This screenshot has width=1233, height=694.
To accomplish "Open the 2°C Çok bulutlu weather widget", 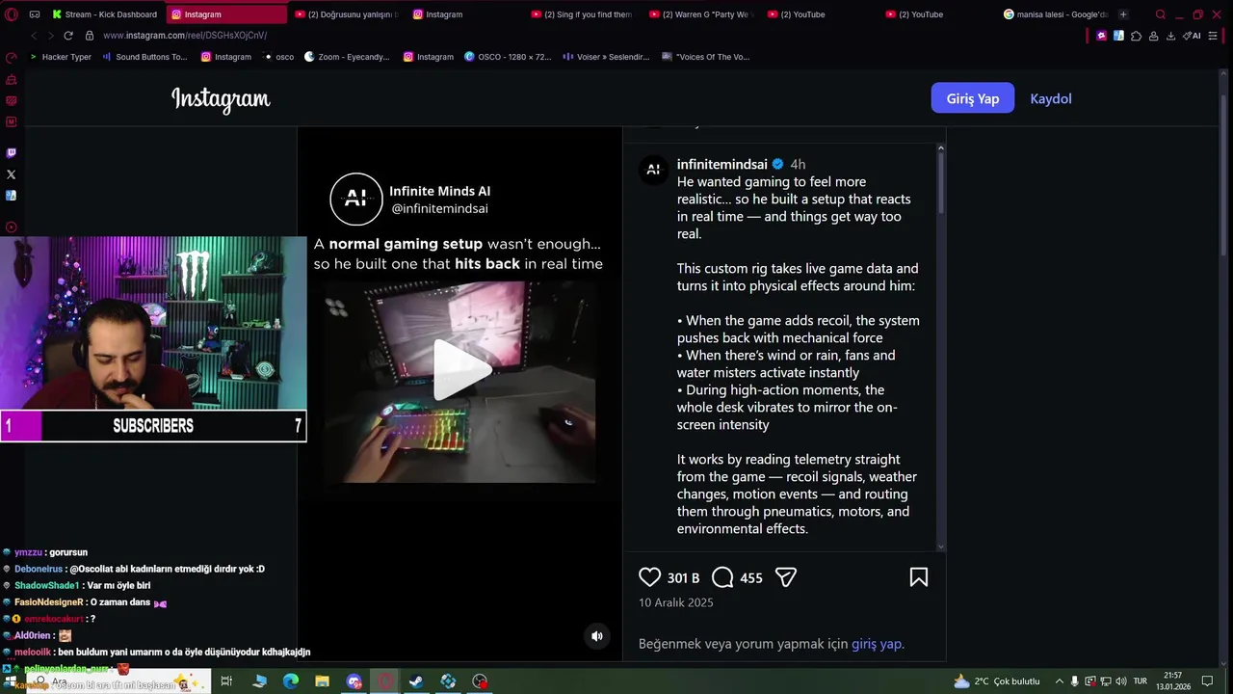I will click(x=996, y=681).
